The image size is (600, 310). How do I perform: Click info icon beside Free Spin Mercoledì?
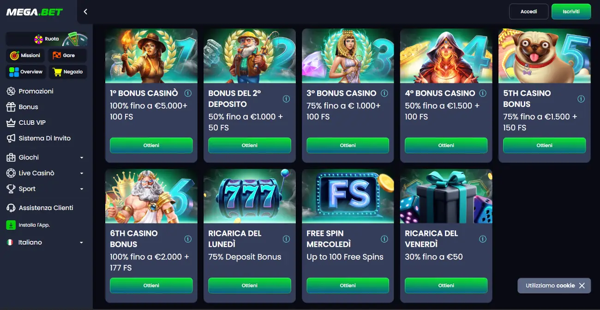pyautogui.click(x=384, y=239)
